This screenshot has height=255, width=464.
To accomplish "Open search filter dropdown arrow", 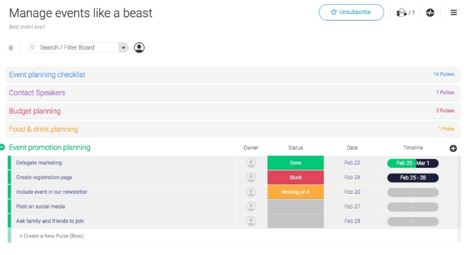I will 123,47.
